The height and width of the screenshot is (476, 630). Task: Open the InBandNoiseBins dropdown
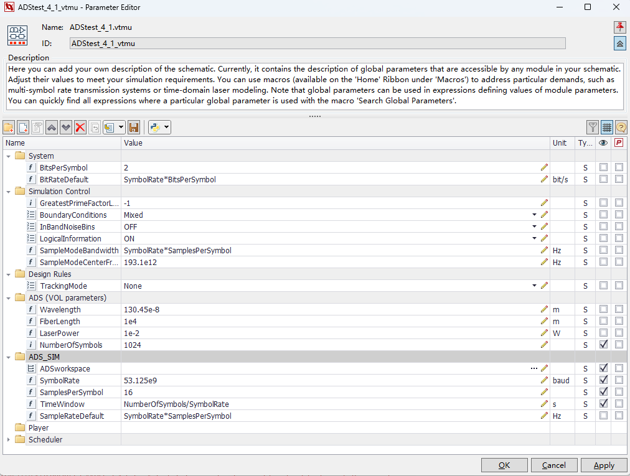534,226
